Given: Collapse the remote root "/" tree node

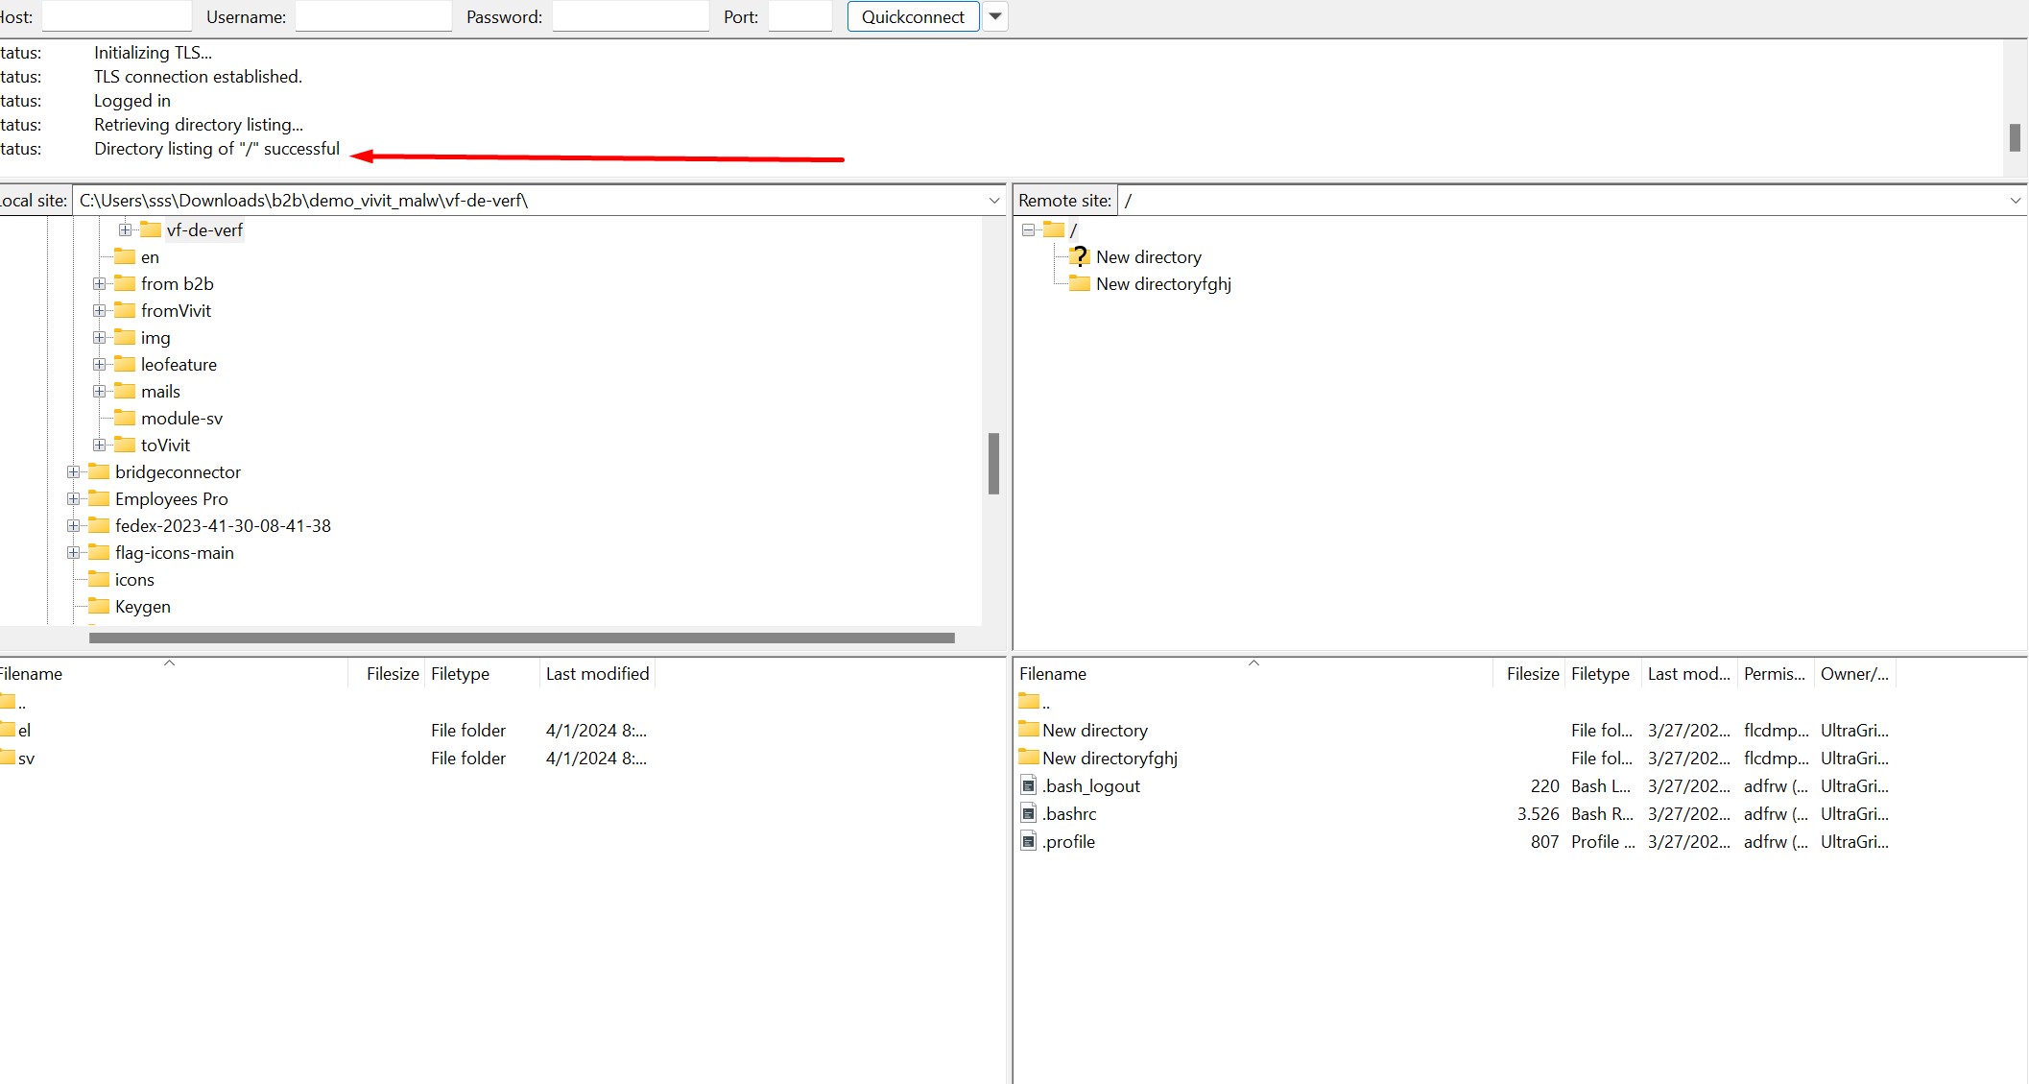Looking at the screenshot, I should (1028, 230).
